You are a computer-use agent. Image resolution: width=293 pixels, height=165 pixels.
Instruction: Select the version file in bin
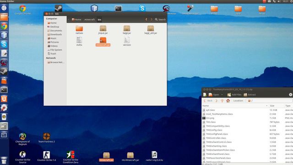click(127, 41)
